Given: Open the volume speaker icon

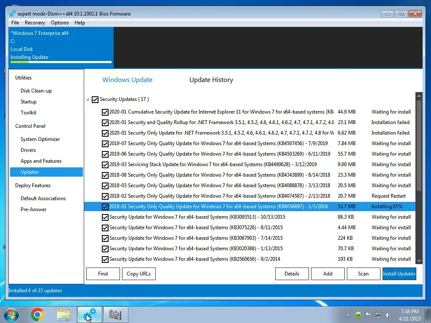Looking at the screenshot, I should [x=388, y=315].
